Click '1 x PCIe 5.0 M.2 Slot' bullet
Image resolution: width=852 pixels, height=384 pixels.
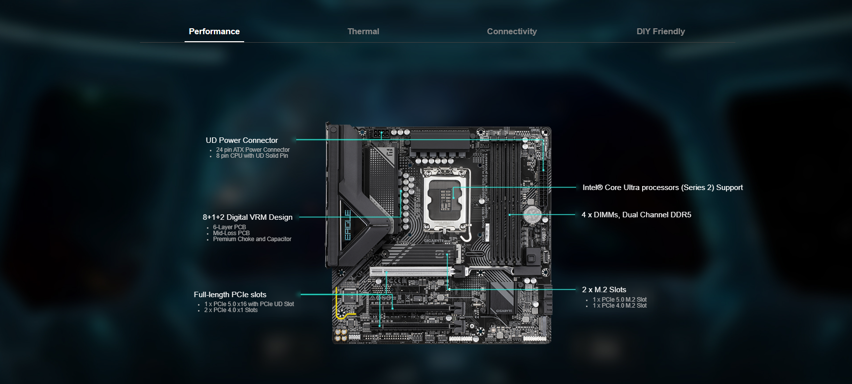(x=620, y=300)
